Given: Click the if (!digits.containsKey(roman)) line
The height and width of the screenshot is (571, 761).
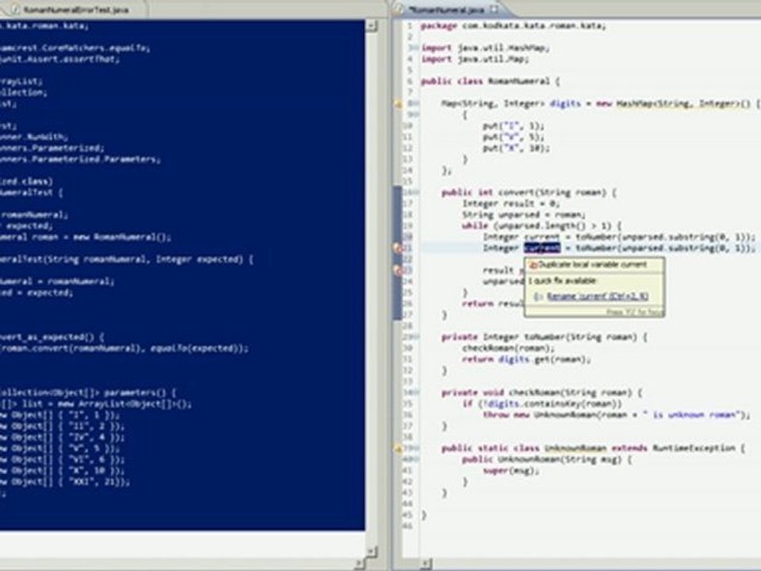Looking at the screenshot, I should (541, 404).
